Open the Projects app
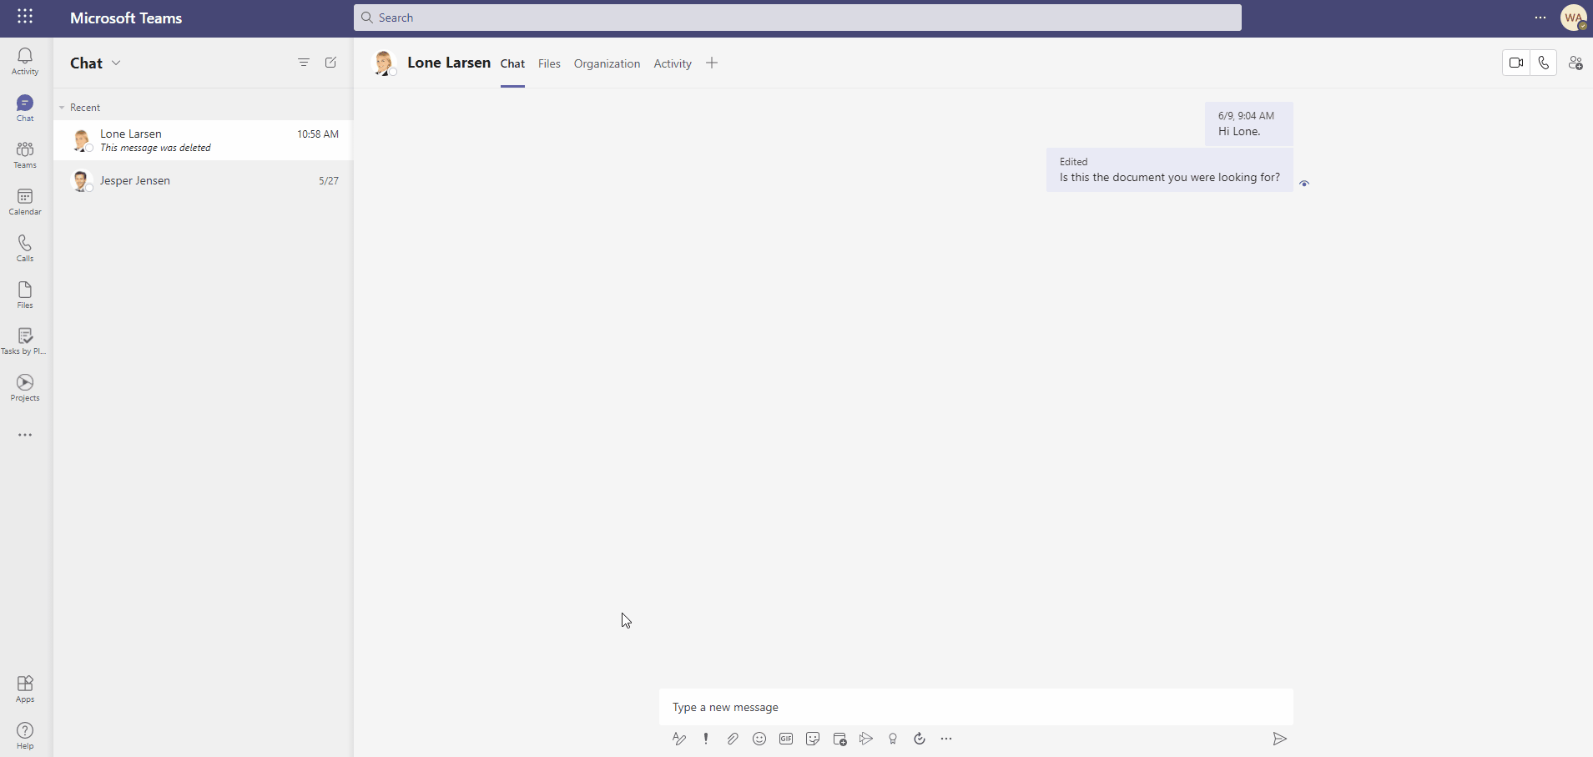 point(25,388)
